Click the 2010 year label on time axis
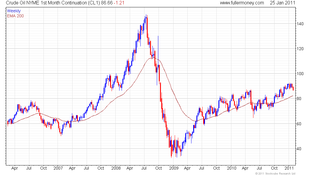This screenshot has height=176, width=323. tap(232, 168)
